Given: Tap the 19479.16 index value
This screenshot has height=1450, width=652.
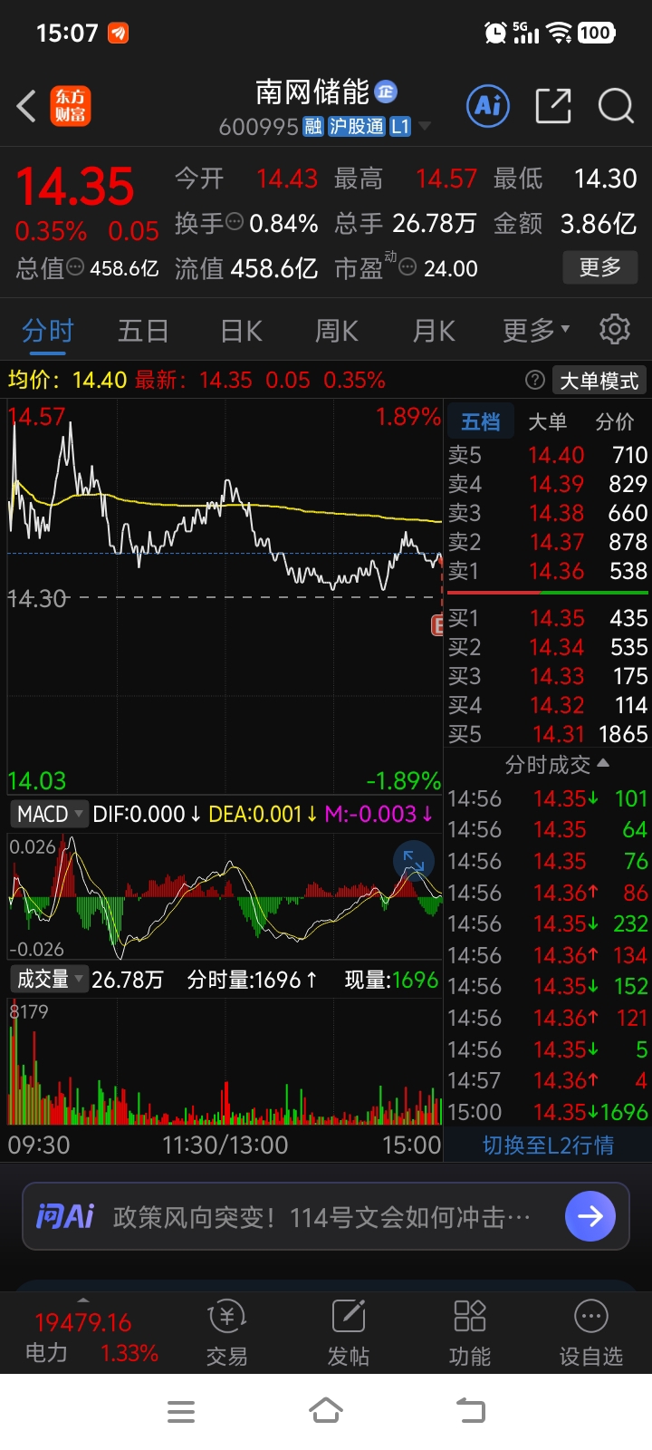Looking at the screenshot, I should [83, 1323].
